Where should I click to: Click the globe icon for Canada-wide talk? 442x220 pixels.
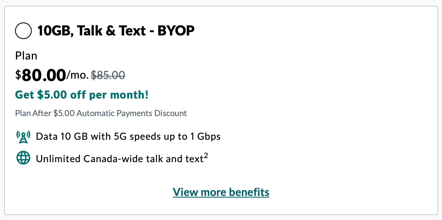pos(23,158)
